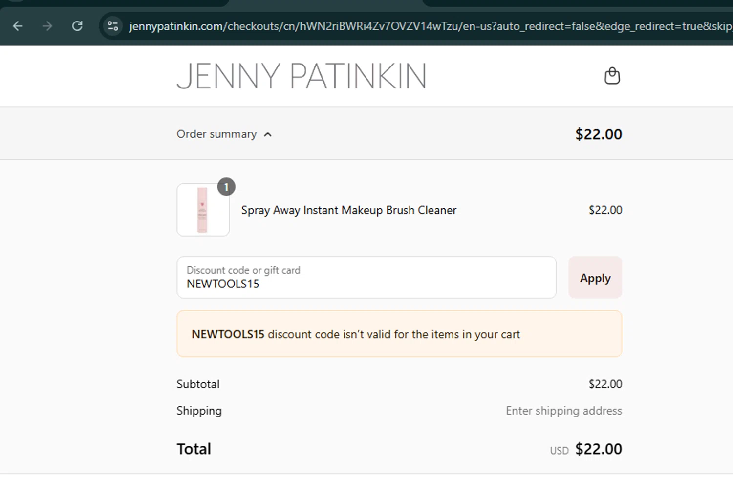Screen dimensions: 733x483
Task: Click the $22.00 in Order summary header
Action: pos(598,134)
